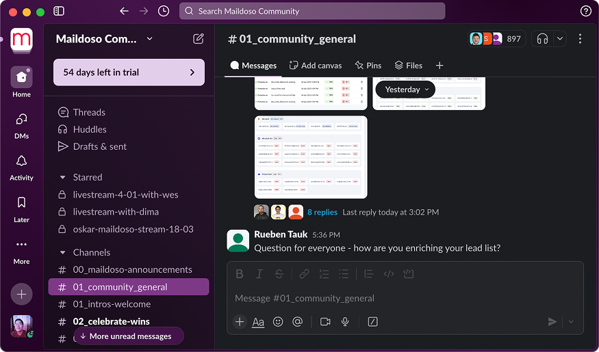Apply strikethrough formatting in composer
Image resolution: width=599 pixels, height=352 pixels.
(x=279, y=274)
